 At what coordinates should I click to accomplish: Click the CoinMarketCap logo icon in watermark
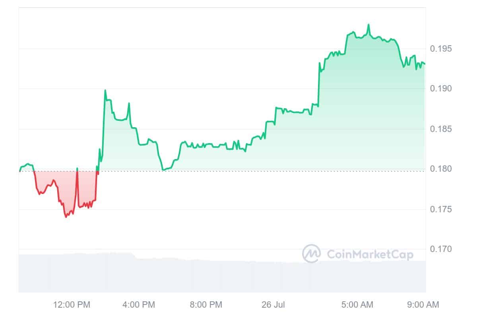click(x=312, y=254)
